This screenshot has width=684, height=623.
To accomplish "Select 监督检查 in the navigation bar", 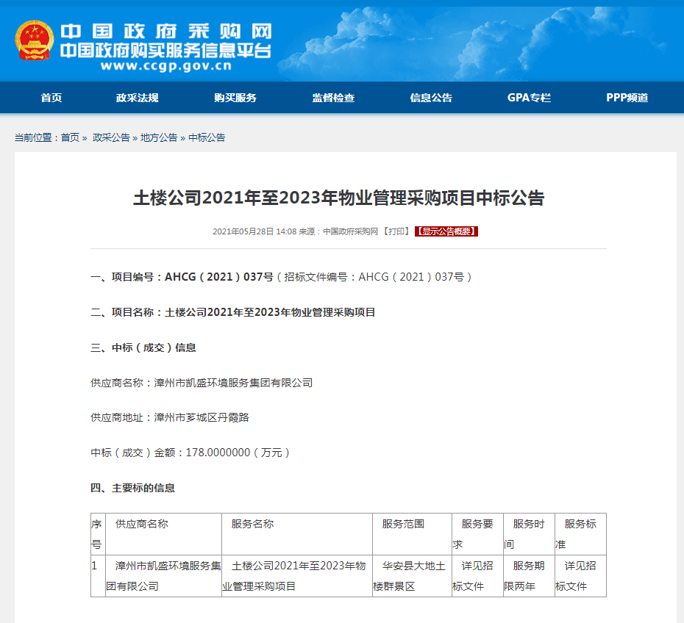I will 333,98.
